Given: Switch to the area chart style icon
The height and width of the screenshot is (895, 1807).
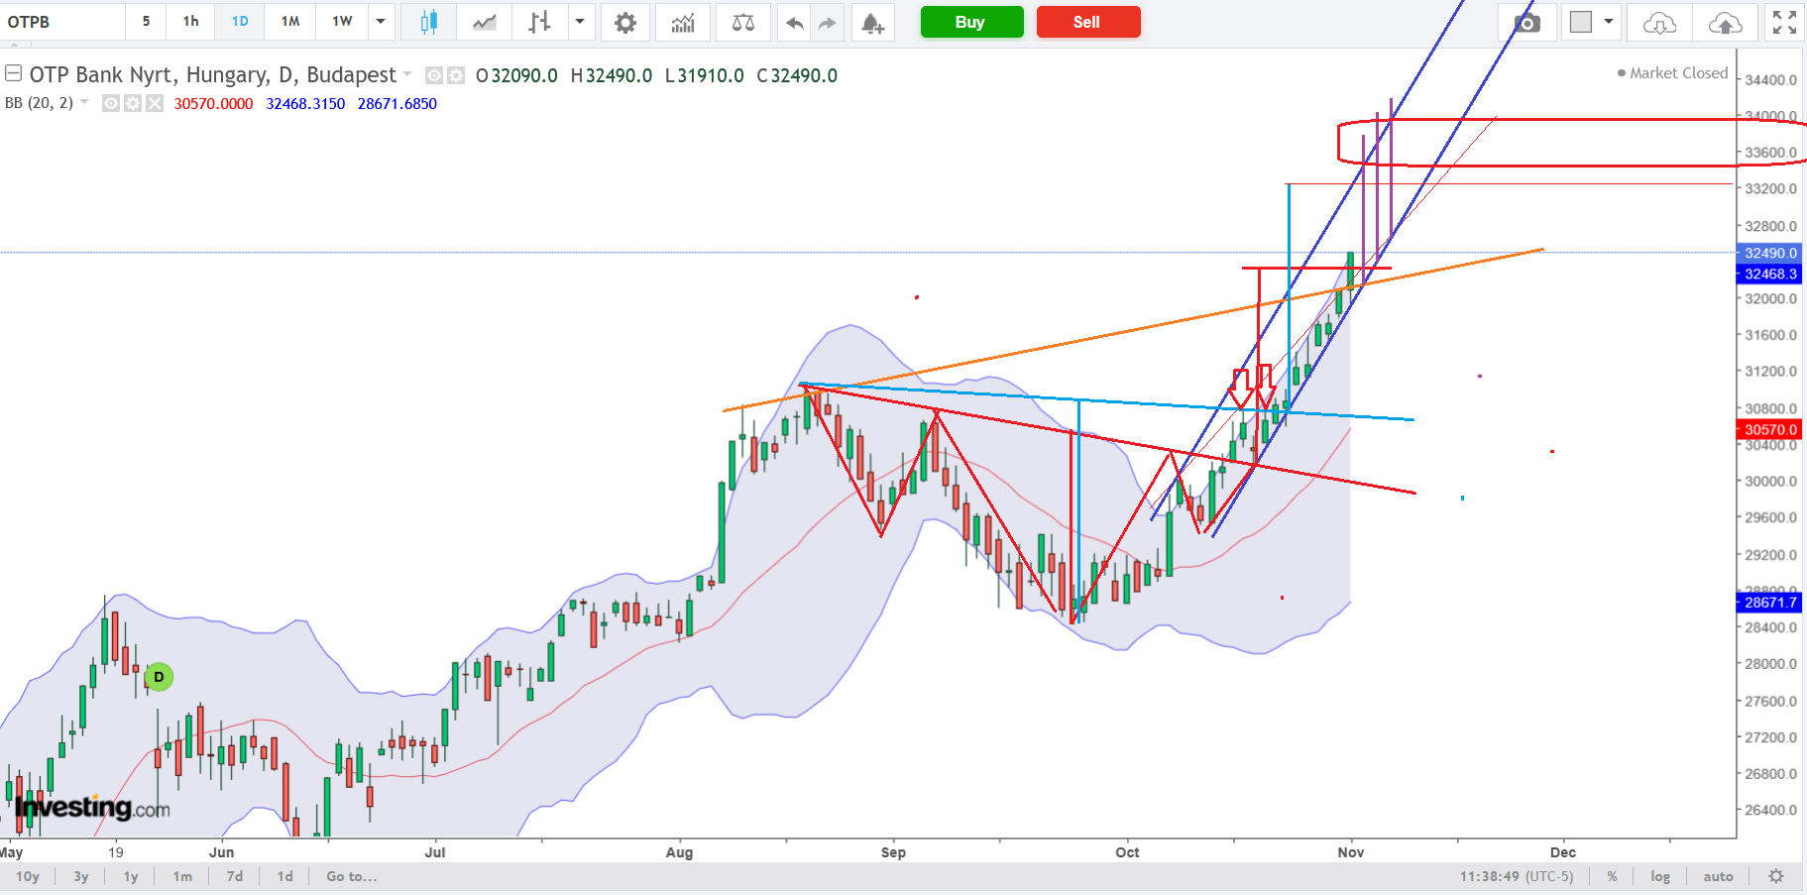Looking at the screenshot, I should click(485, 22).
